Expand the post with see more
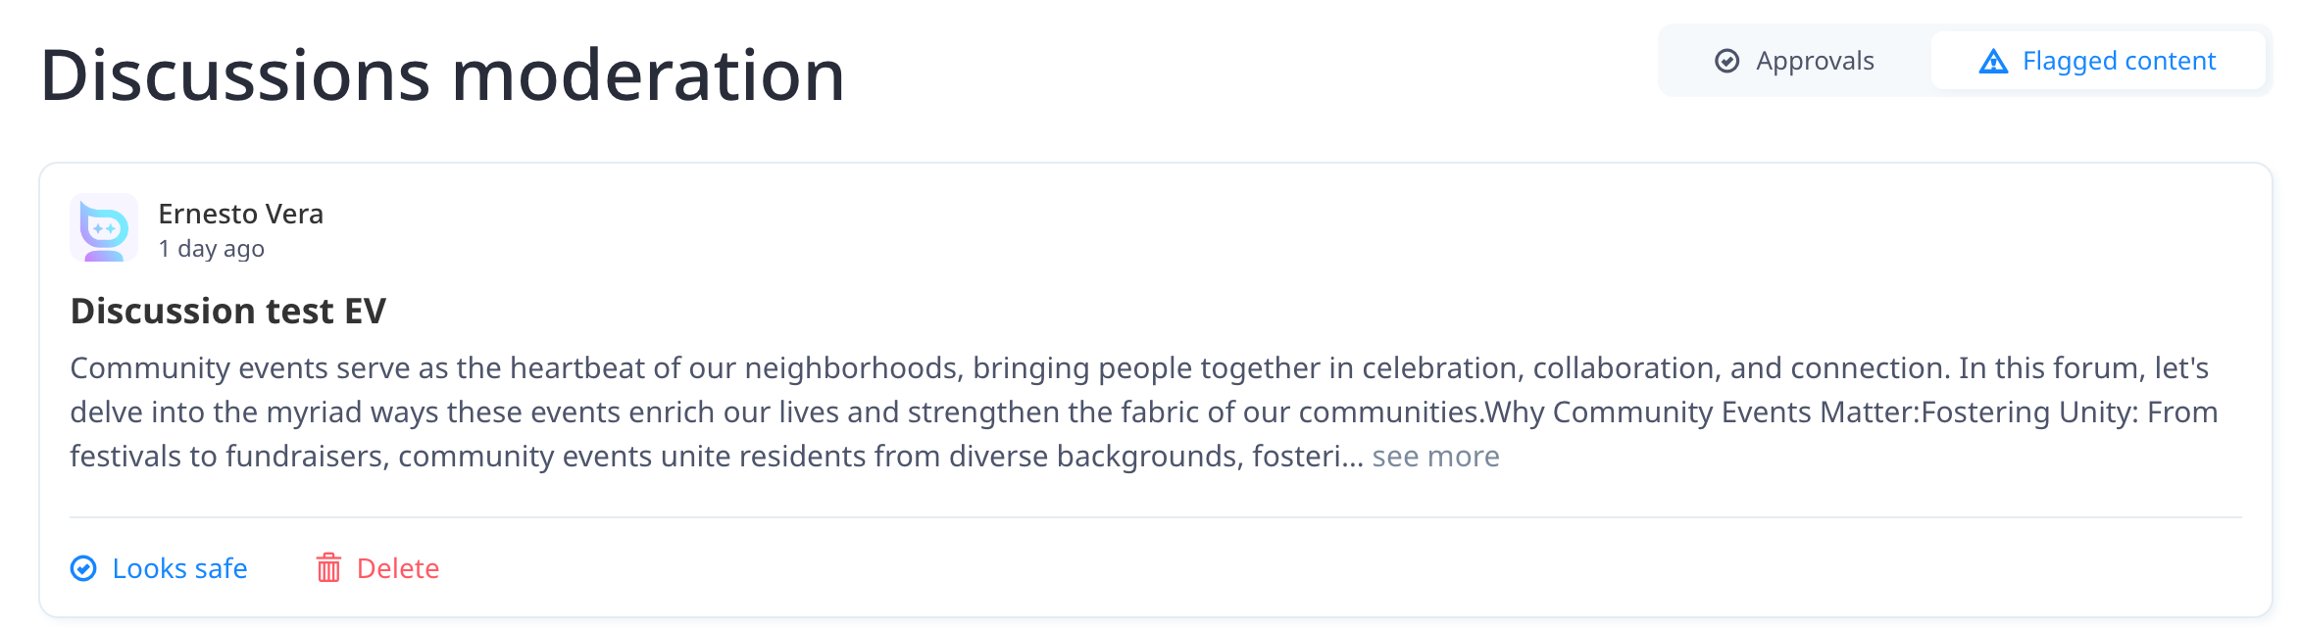Image resolution: width=2300 pixels, height=629 pixels. pos(1435,457)
